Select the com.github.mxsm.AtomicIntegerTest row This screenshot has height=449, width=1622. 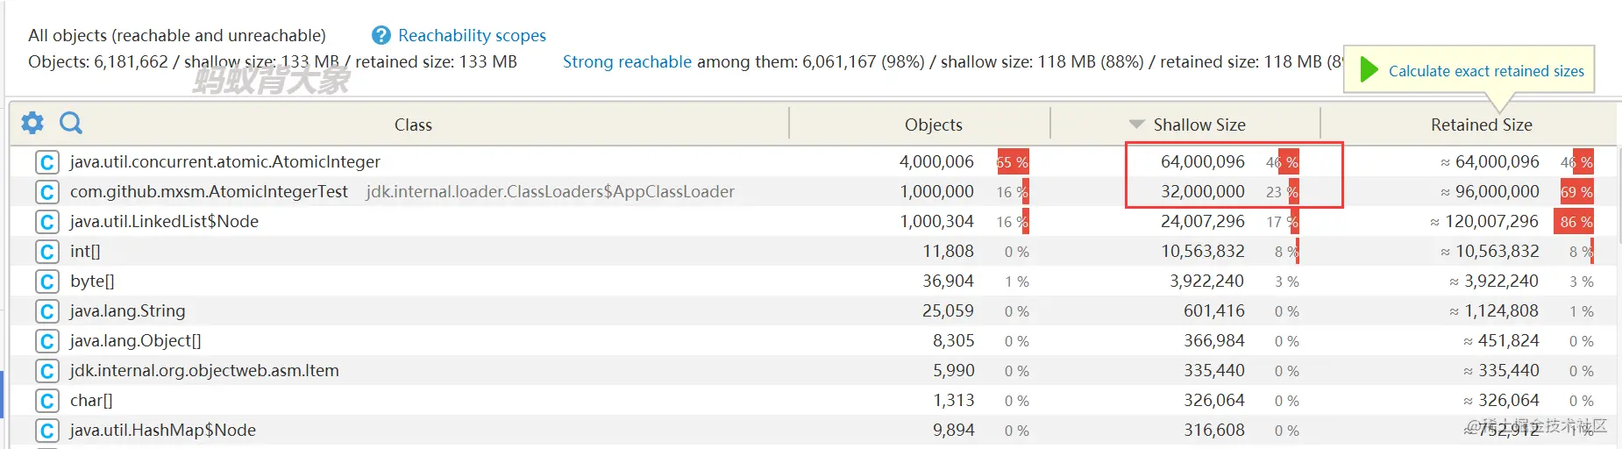pyautogui.click(x=815, y=192)
